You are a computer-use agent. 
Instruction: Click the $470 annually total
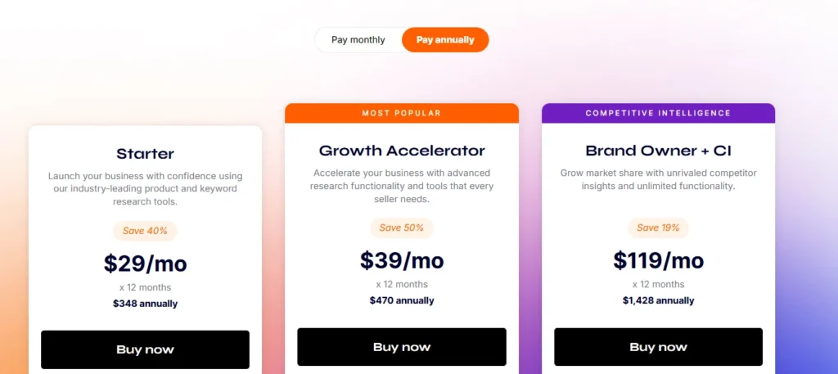click(401, 300)
